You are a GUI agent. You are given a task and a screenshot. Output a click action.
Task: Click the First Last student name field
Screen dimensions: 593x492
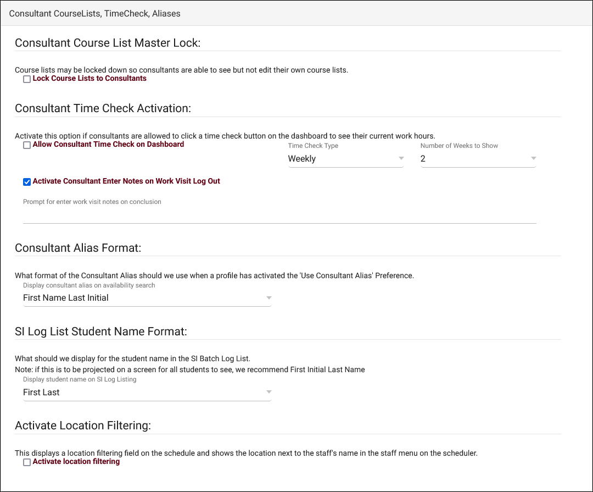point(42,393)
